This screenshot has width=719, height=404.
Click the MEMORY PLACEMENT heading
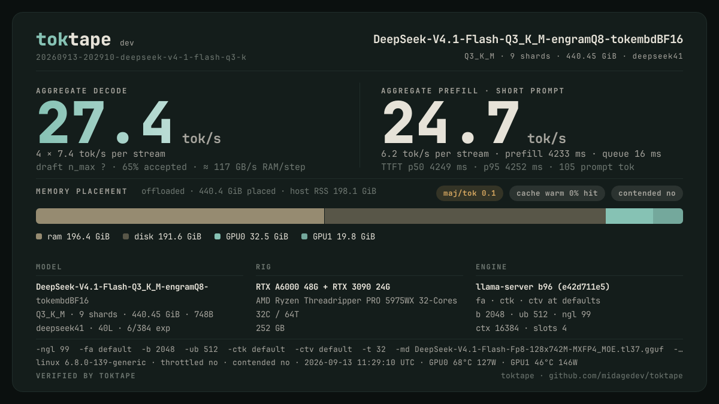point(81,192)
